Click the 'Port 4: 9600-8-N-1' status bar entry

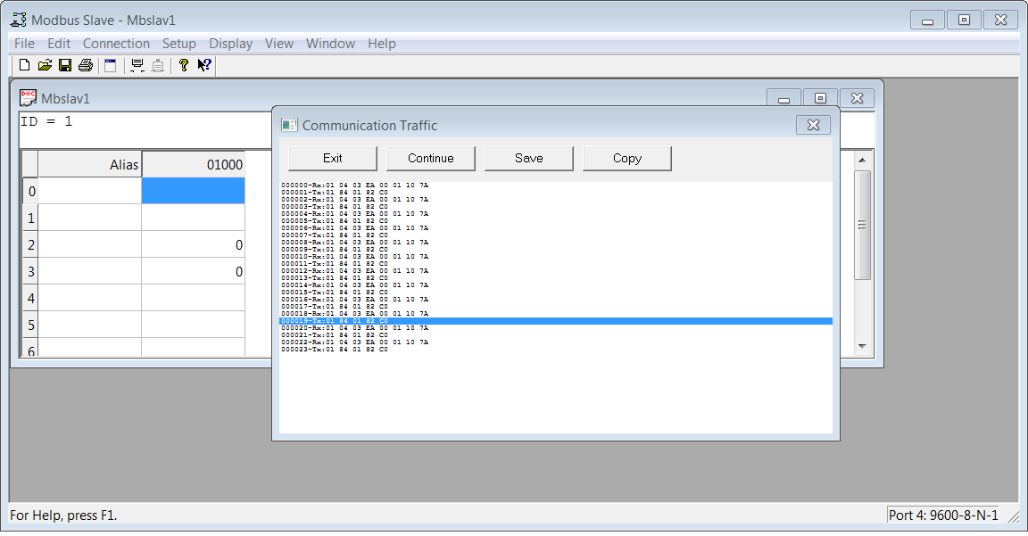point(943,515)
